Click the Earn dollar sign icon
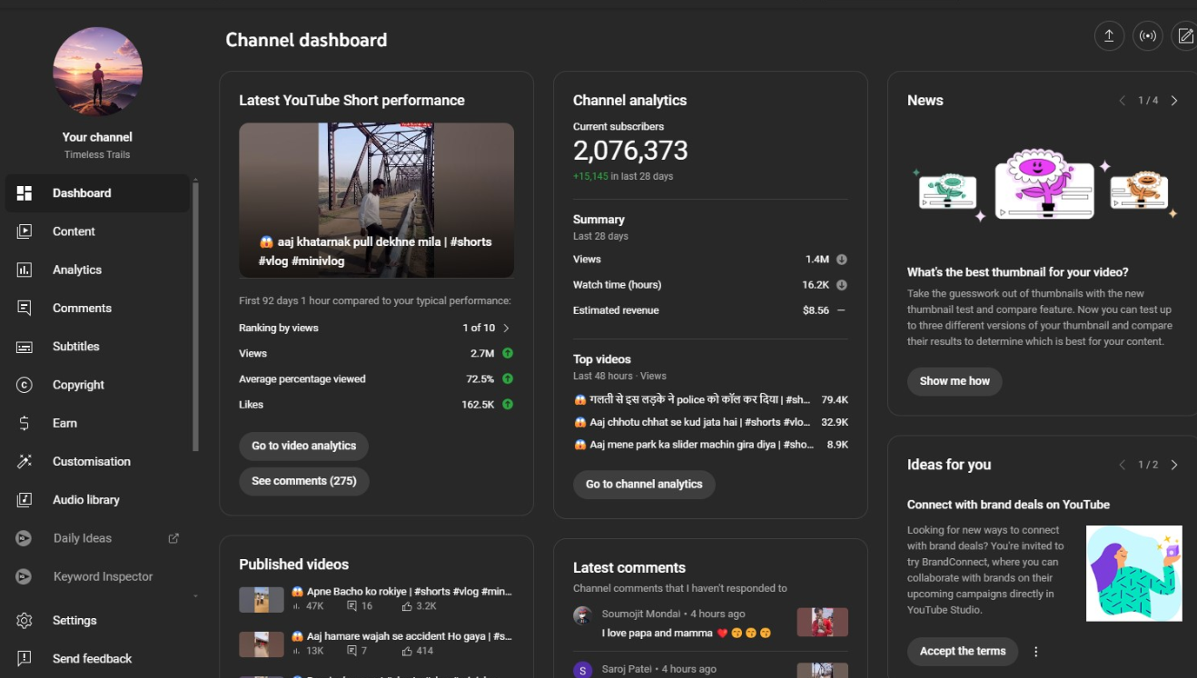This screenshot has width=1197, height=678. (x=25, y=423)
